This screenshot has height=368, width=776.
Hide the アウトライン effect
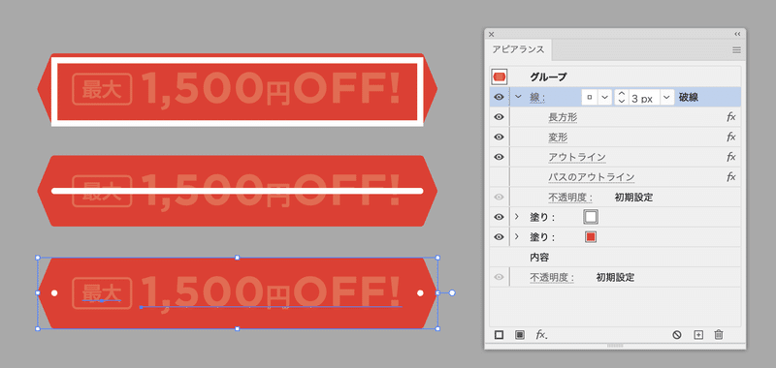pyautogui.click(x=500, y=157)
